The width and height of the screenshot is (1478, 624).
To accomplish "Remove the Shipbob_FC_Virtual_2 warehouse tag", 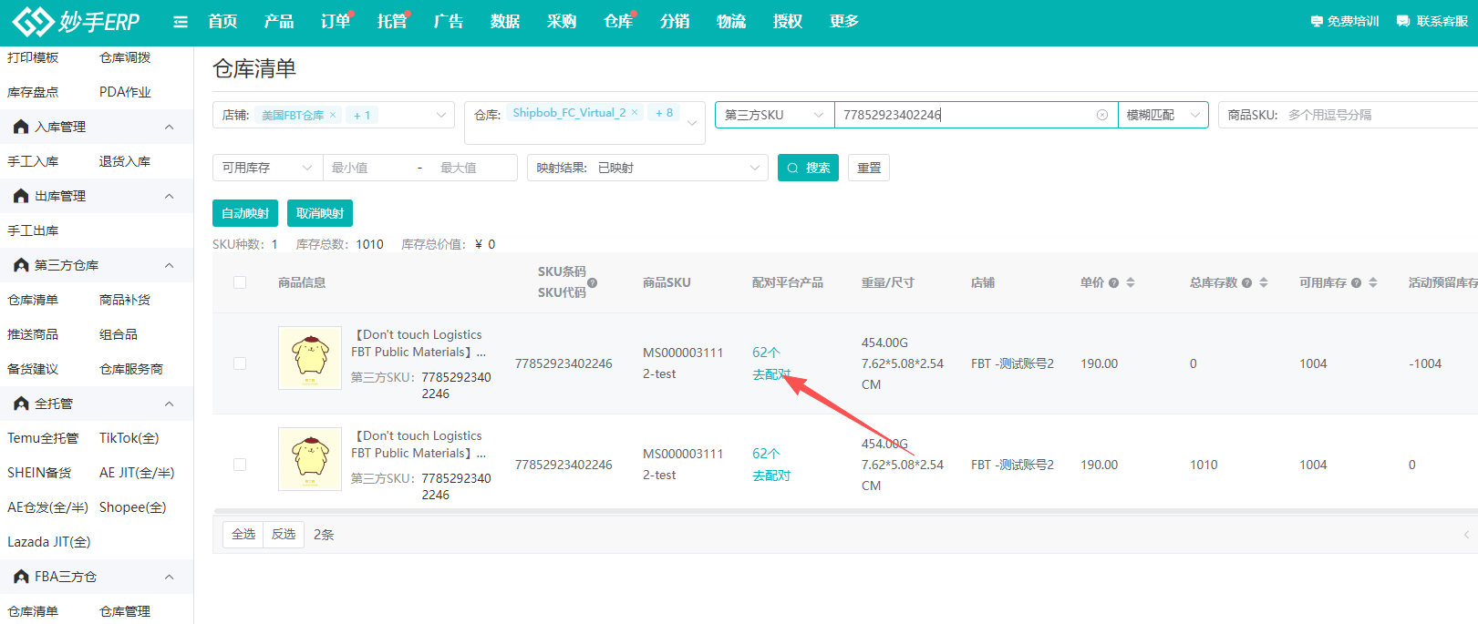I will click(635, 113).
